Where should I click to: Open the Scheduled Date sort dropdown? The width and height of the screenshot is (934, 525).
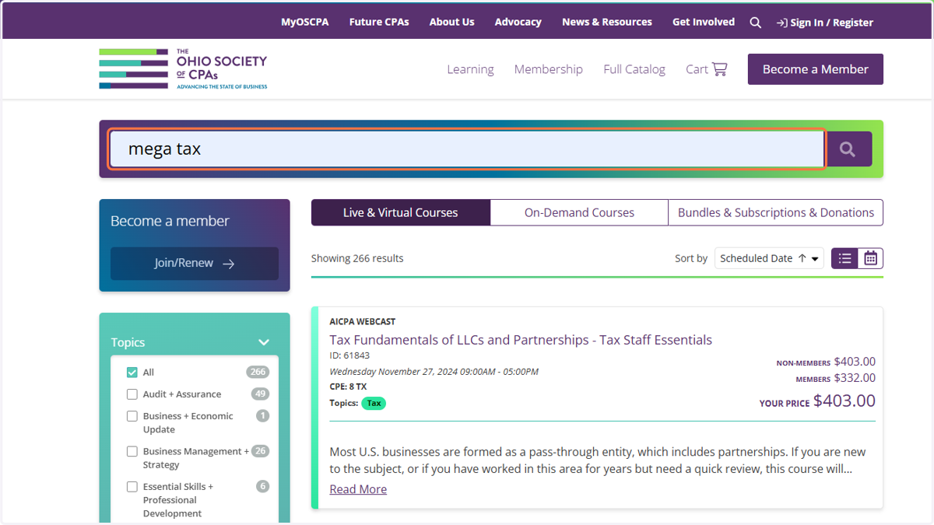pos(769,258)
